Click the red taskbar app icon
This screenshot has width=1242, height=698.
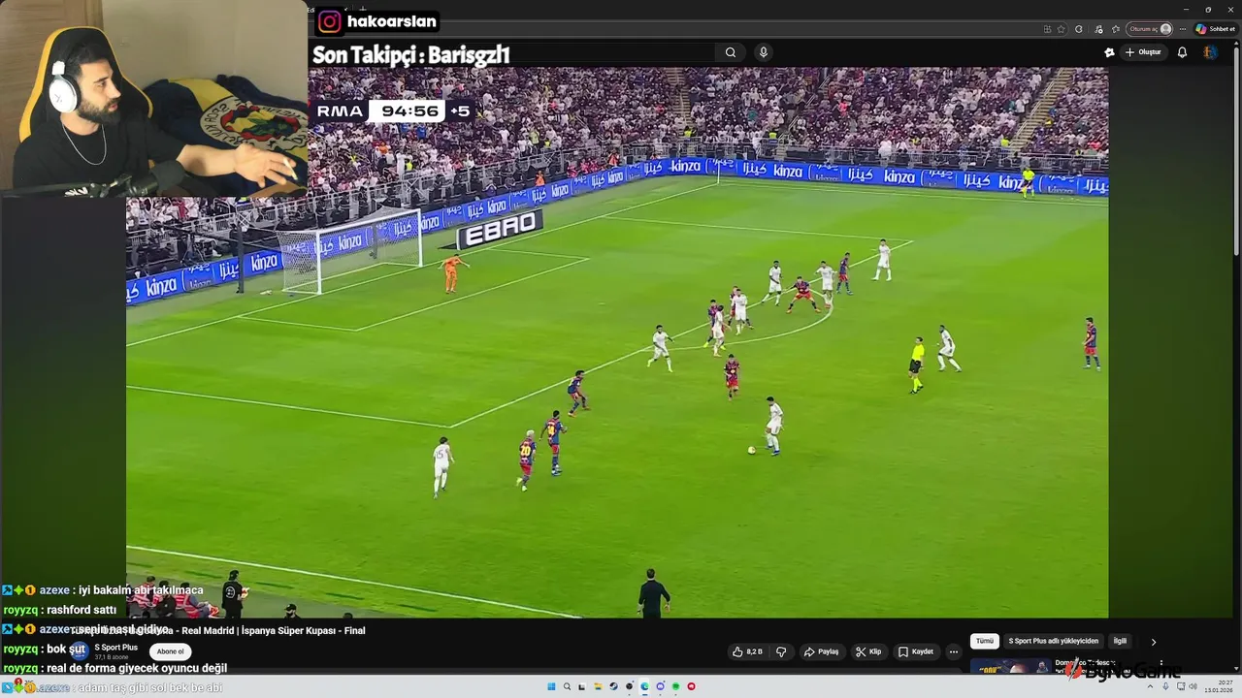tap(691, 686)
